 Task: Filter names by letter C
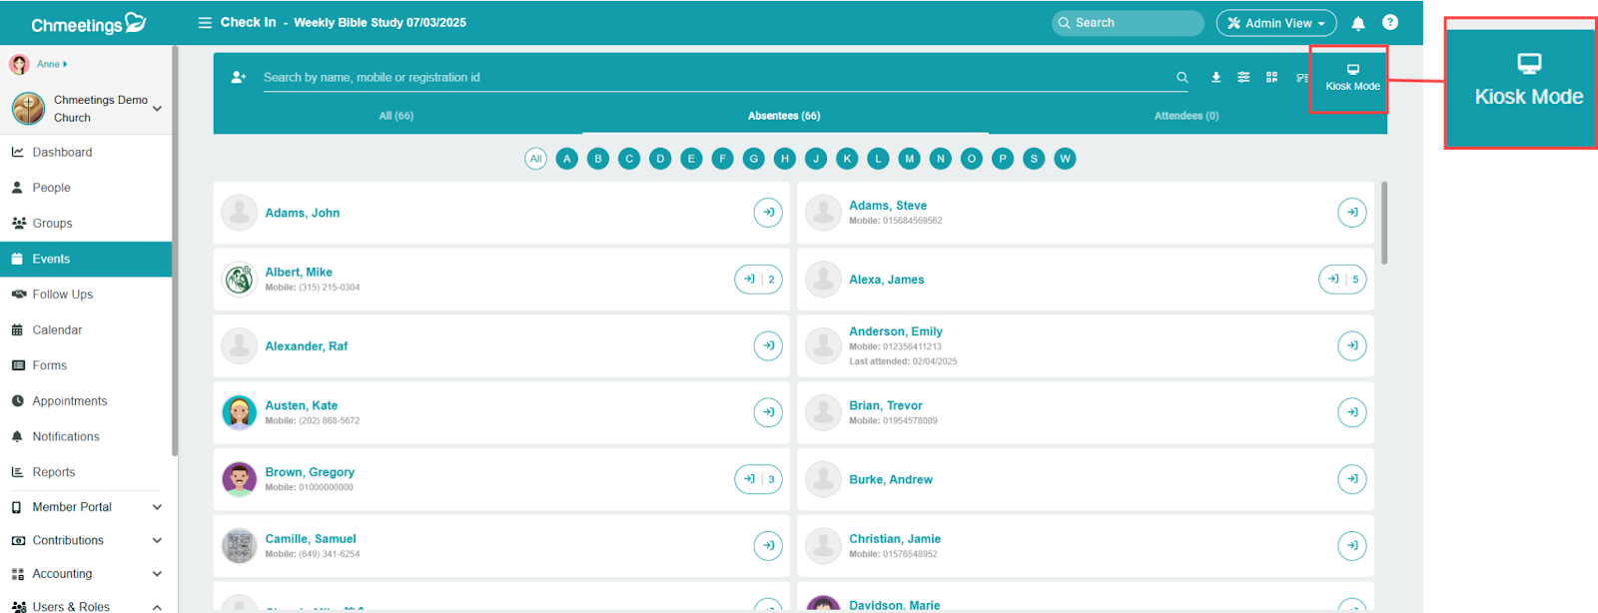click(x=629, y=159)
